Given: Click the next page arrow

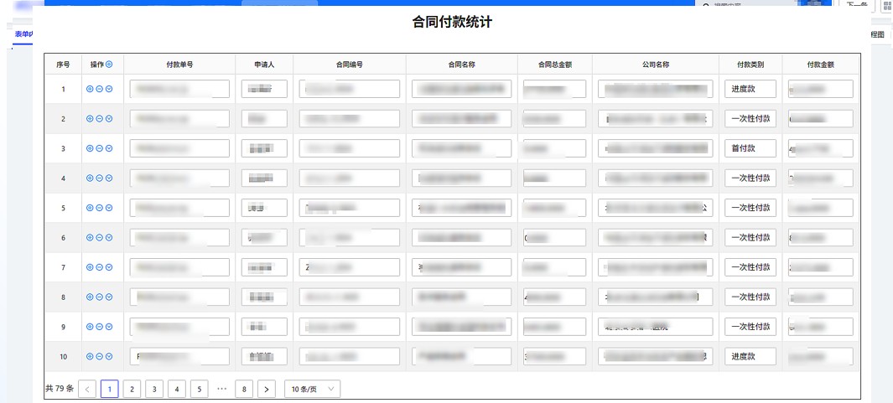Looking at the screenshot, I should pyautogui.click(x=267, y=389).
